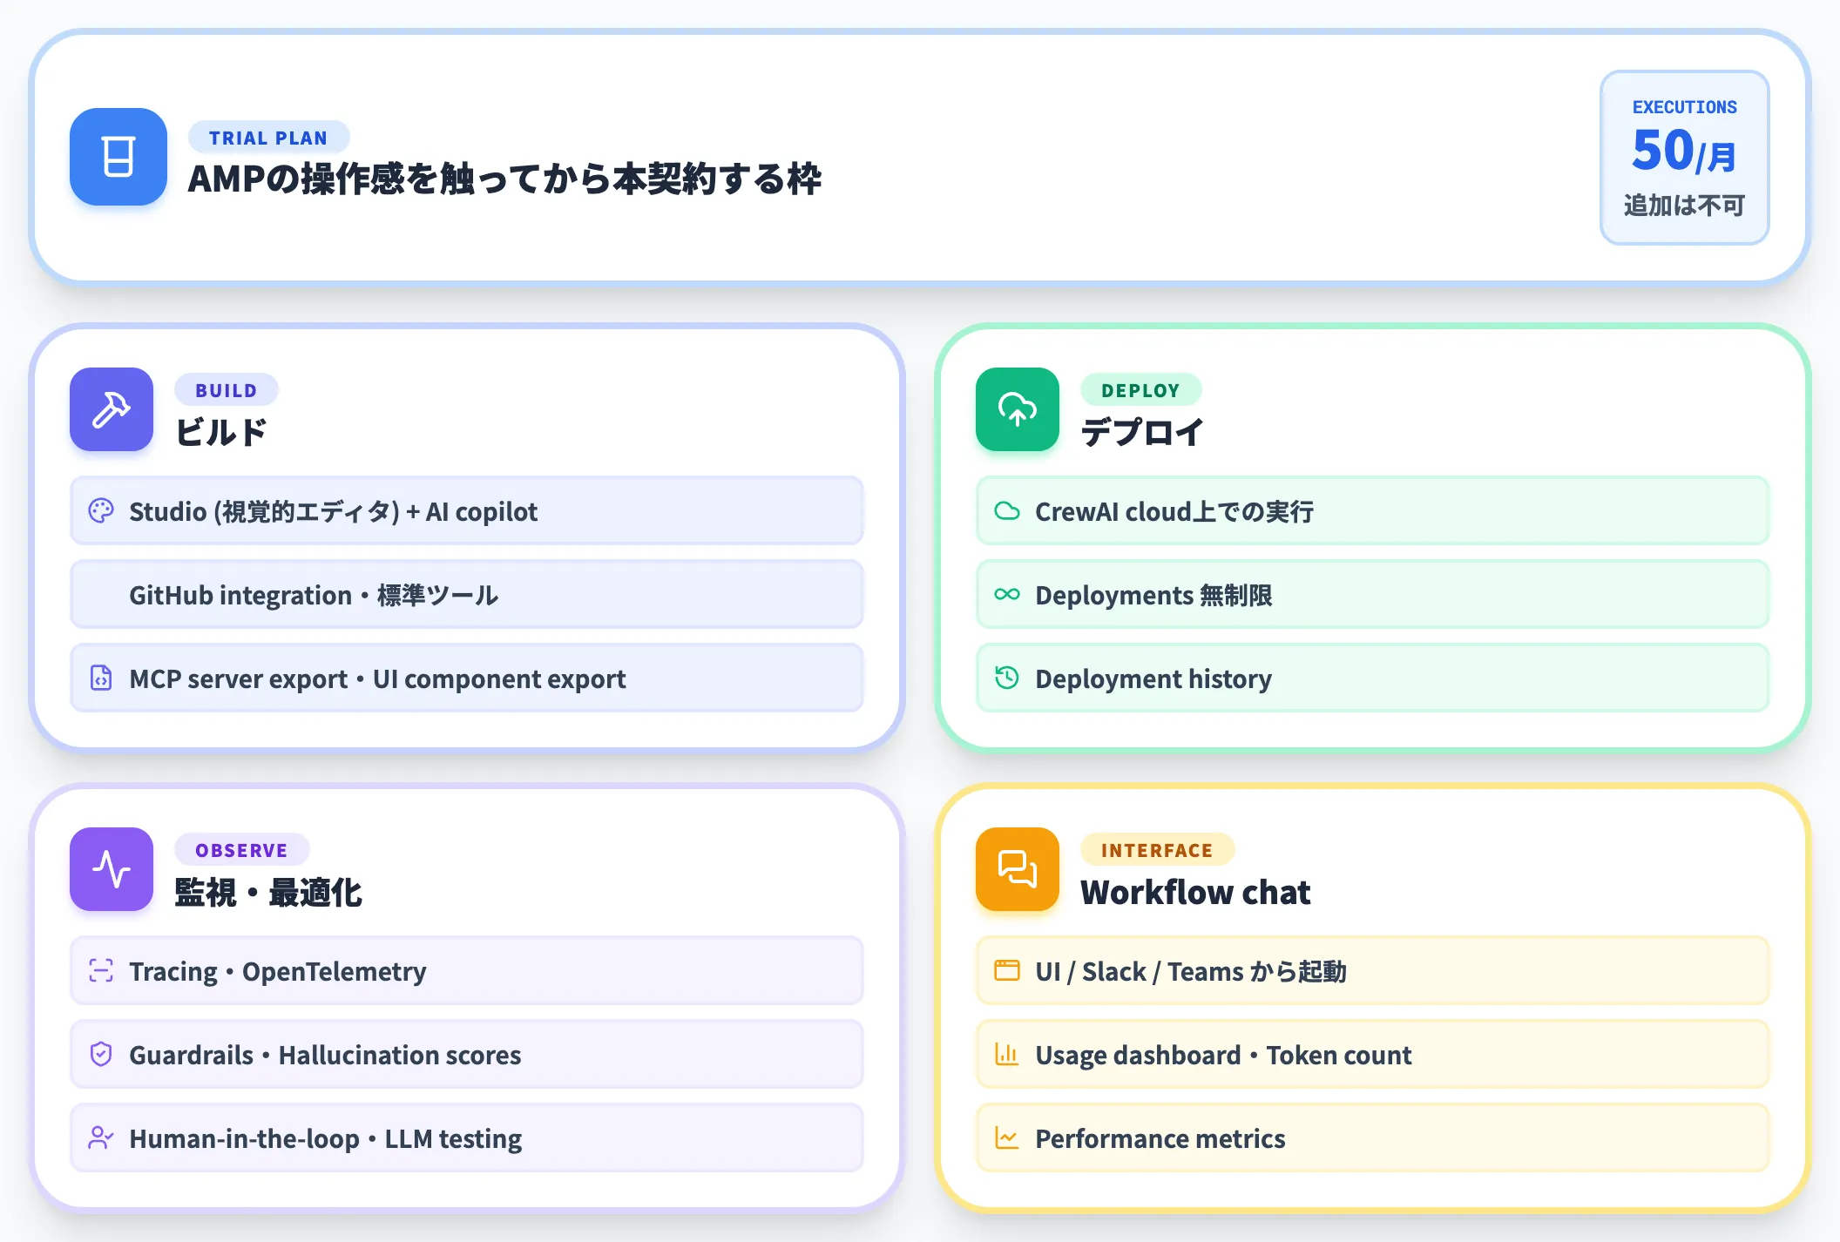Click the OBSERVE badge label
Screen dimensions: 1840x1242
241,850
